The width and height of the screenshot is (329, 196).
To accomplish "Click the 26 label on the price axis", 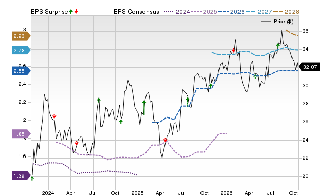I will pyautogui.click(x=305, y=122).
